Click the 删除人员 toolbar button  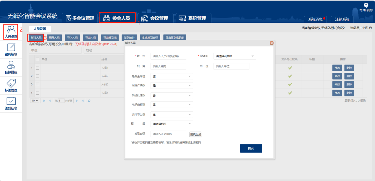pos(54,38)
